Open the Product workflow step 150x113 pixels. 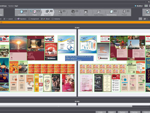click(124, 13)
